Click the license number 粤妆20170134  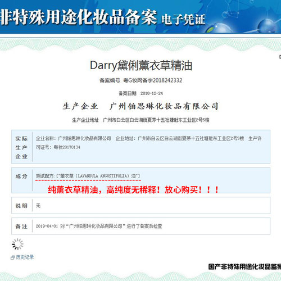pyautogui.click(x=67, y=147)
